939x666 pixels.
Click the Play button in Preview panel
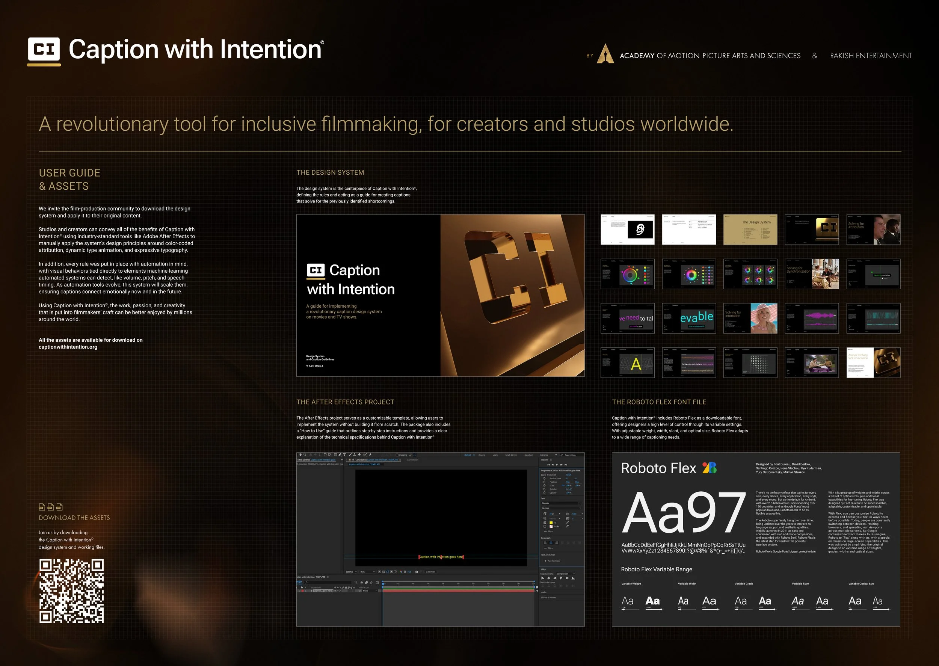[x=557, y=465]
